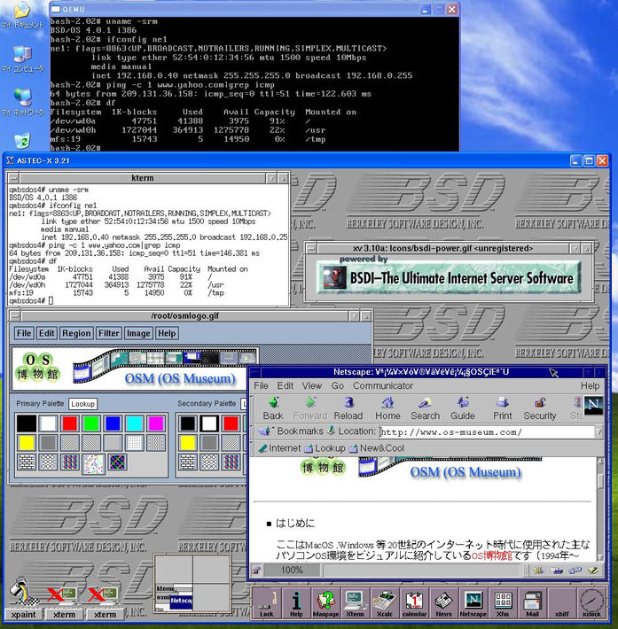The width and height of the screenshot is (618, 629).
Task: Pick magenta swatch in Primary Palette
Action: tap(156, 423)
